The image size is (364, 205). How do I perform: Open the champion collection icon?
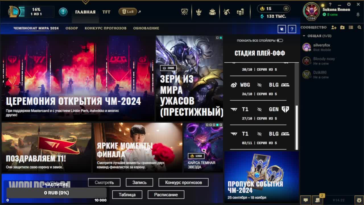[199, 12]
